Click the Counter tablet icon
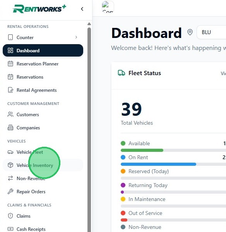 [10, 37]
